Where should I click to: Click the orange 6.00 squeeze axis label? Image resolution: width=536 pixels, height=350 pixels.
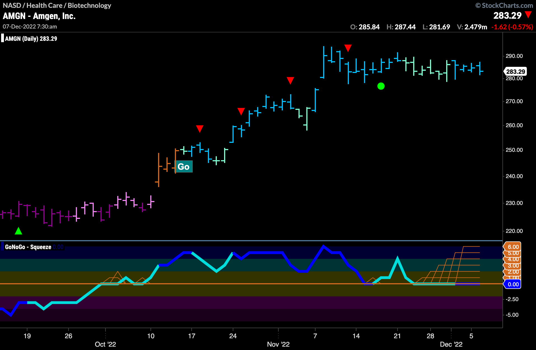[x=513, y=247]
